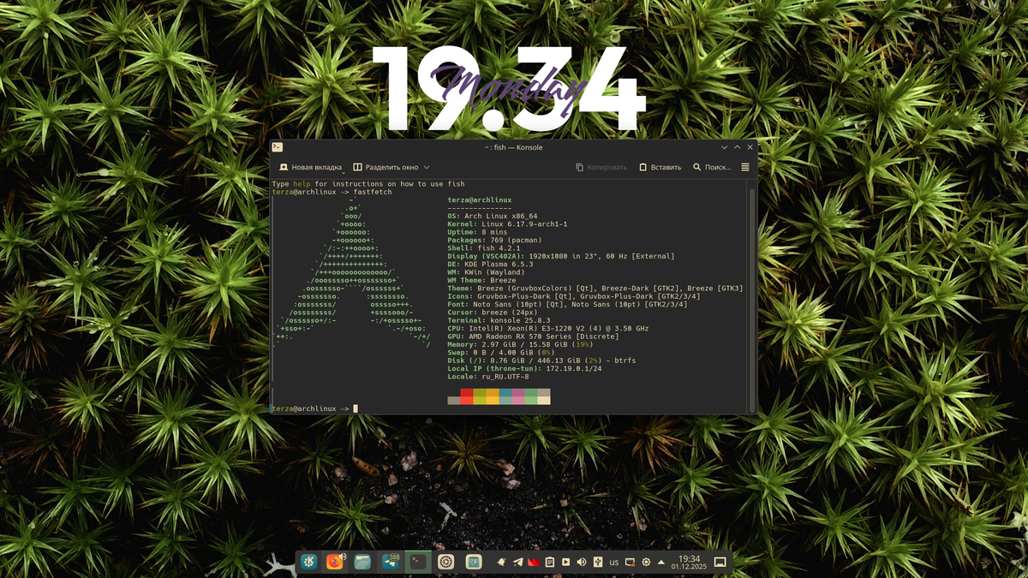Open notifications bell in system tray
The height and width of the screenshot is (578, 1028).
tap(501, 562)
